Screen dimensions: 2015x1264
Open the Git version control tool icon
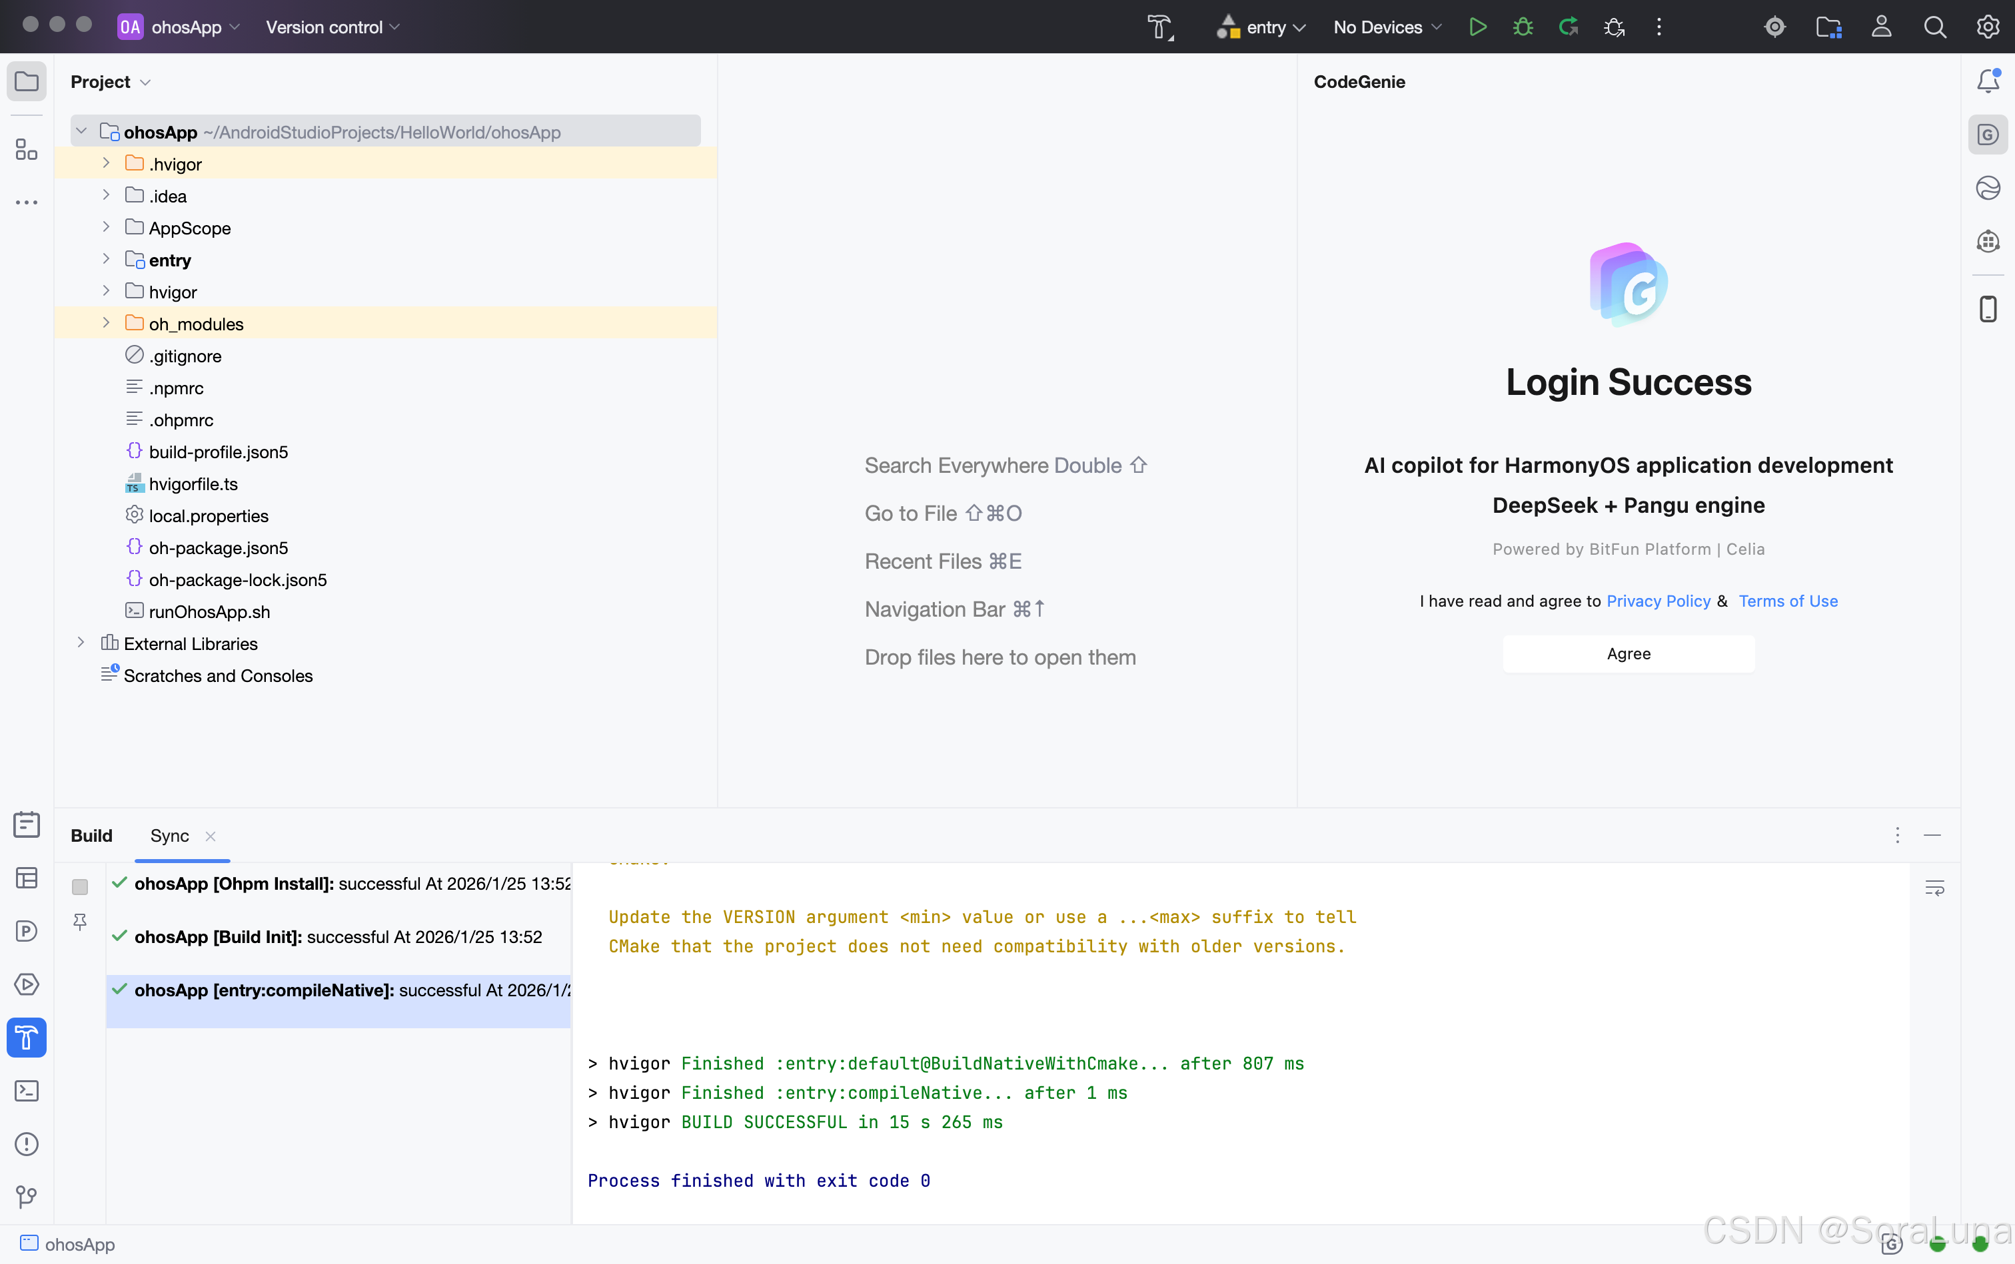click(27, 1196)
